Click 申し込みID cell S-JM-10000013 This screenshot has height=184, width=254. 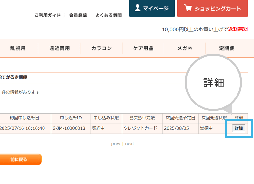pyautogui.click(x=71, y=128)
